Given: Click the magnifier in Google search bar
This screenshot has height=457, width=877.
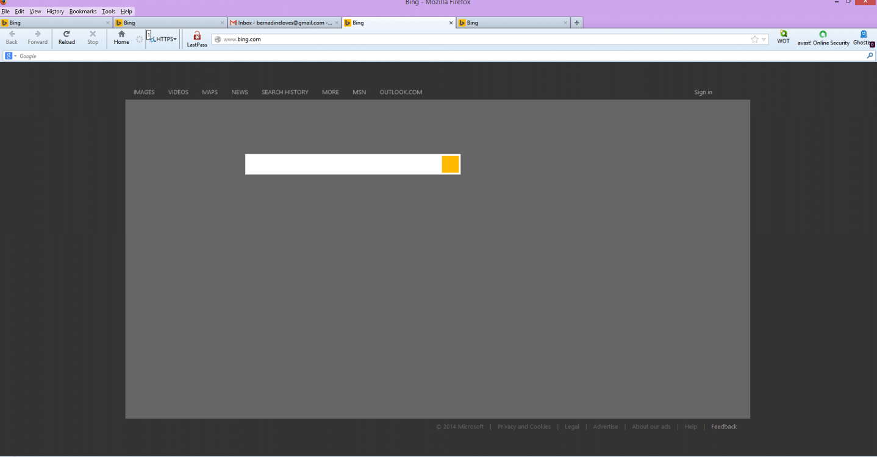Looking at the screenshot, I should [x=870, y=56].
